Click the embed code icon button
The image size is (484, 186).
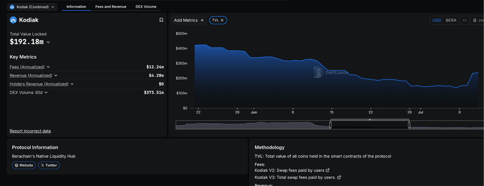[465, 20]
